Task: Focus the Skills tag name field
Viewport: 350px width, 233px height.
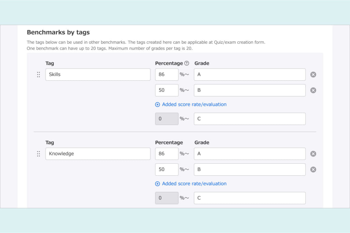Action: coord(98,74)
